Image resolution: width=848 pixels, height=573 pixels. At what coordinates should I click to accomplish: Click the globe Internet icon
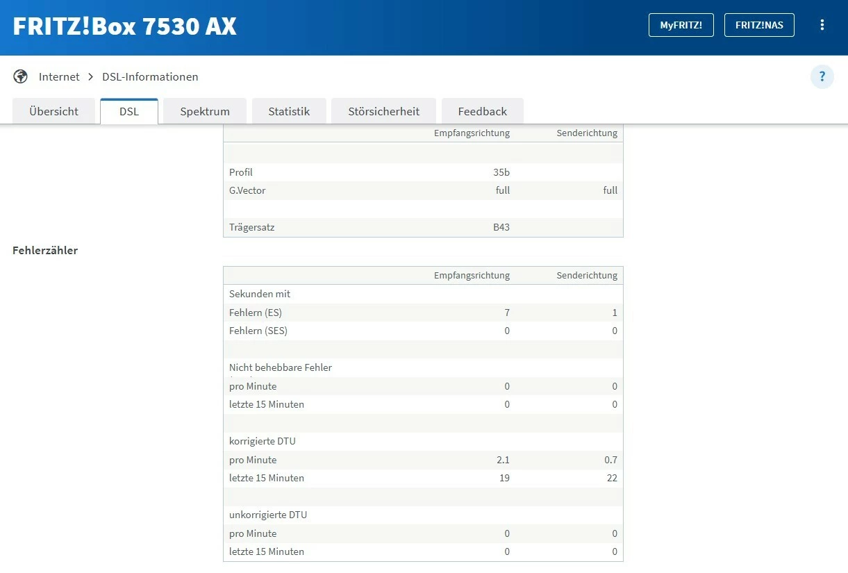click(21, 76)
